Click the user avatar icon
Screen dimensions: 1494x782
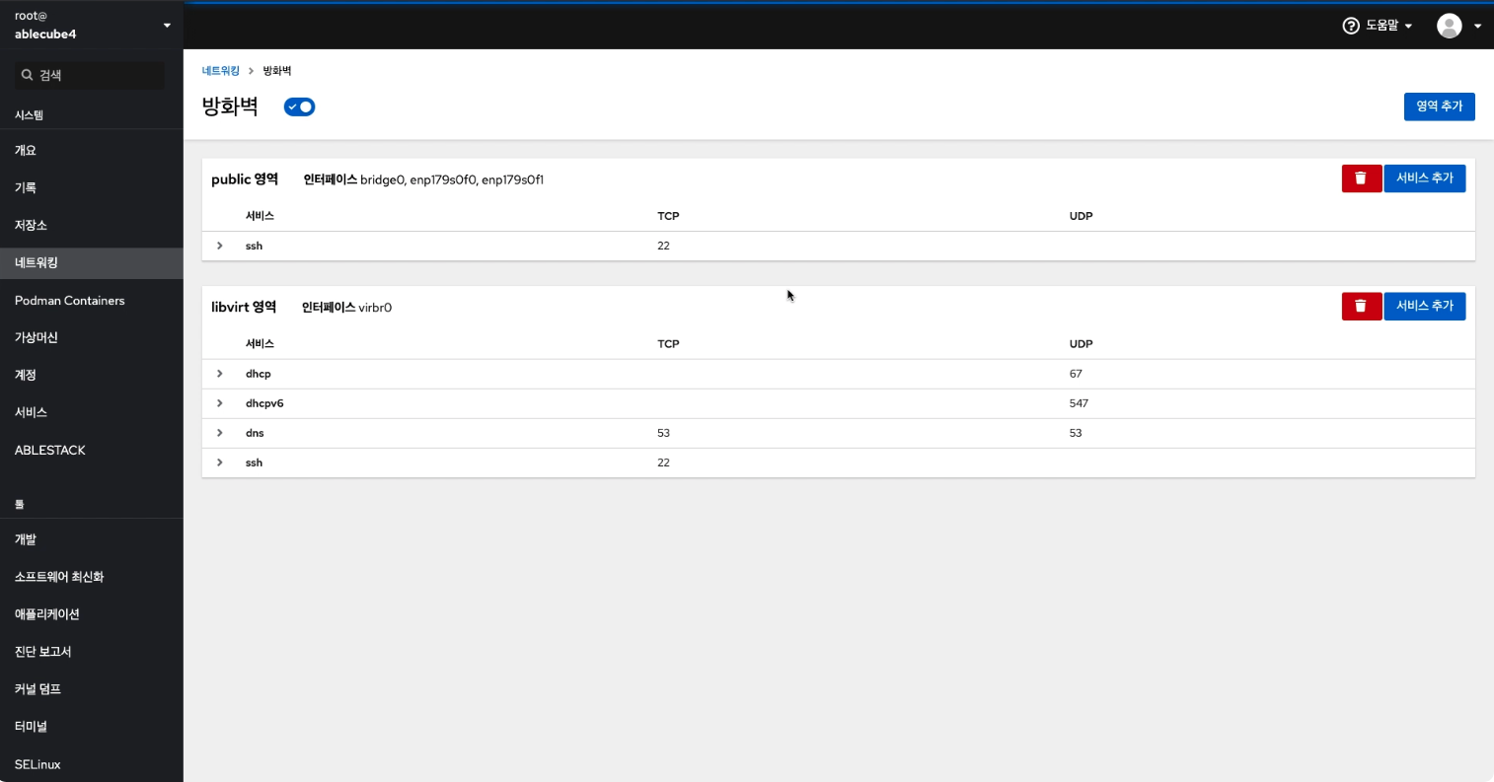pos(1449,26)
